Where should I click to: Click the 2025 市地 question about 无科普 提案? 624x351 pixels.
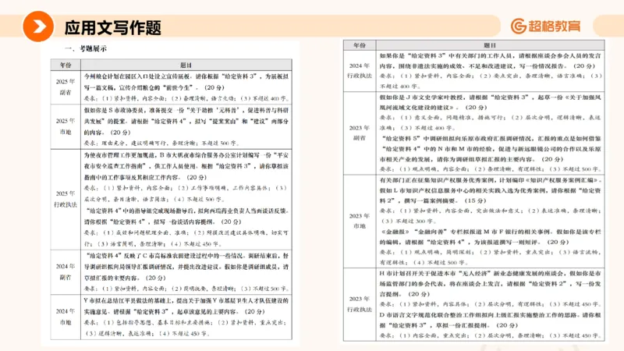tap(186, 126)
